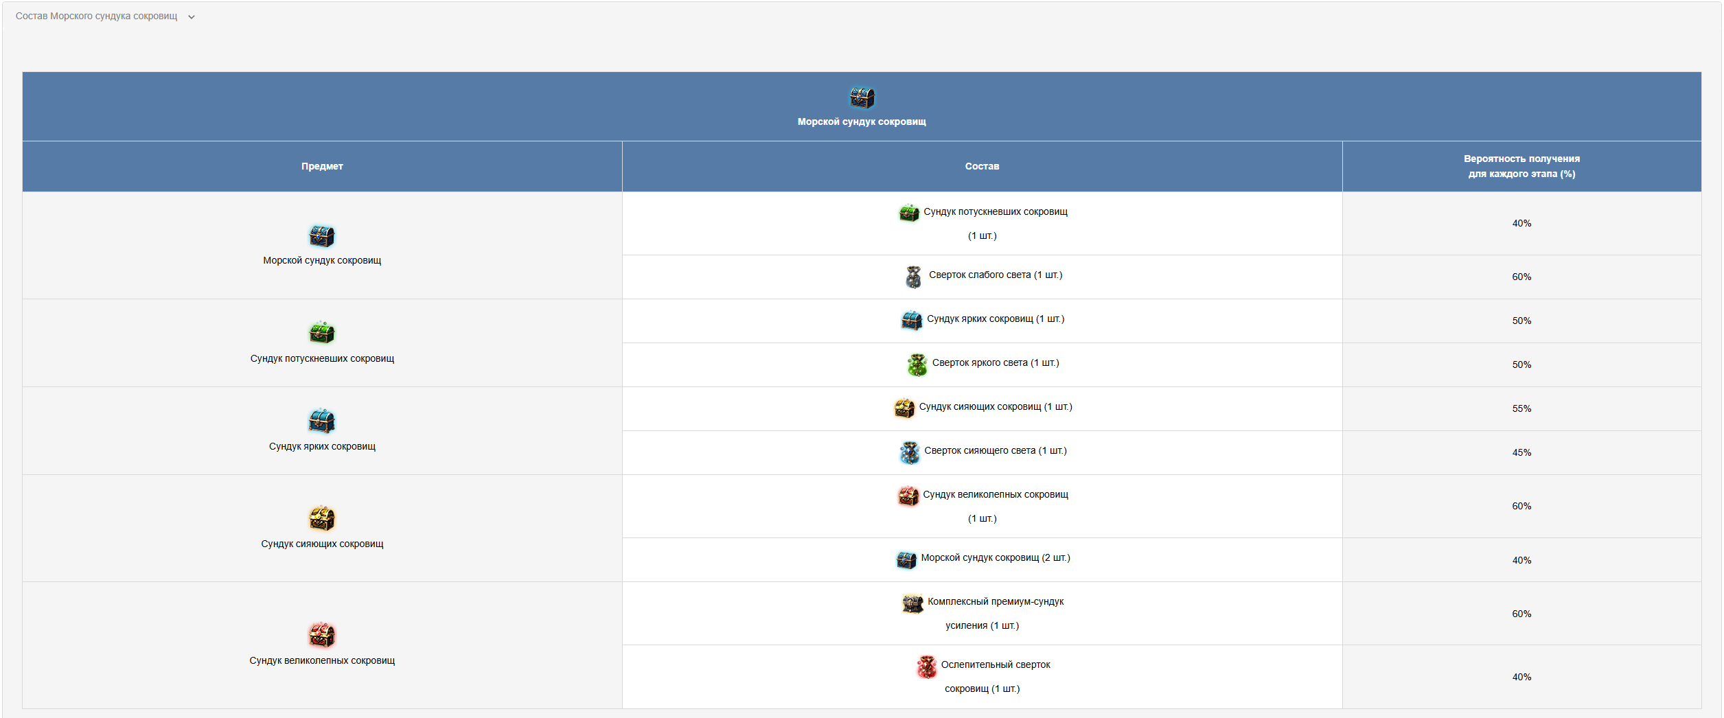Click Сундук потускневших сокровищ label in Предмет column
The height and width of the screenshot is (718, 1724).
(322, 359)
